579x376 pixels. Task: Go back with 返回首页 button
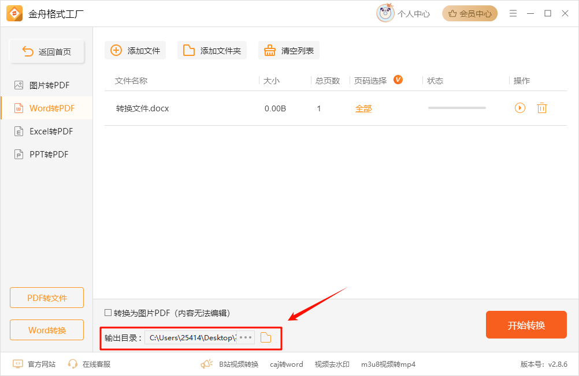pyautogui.click(x=47, y=51)
